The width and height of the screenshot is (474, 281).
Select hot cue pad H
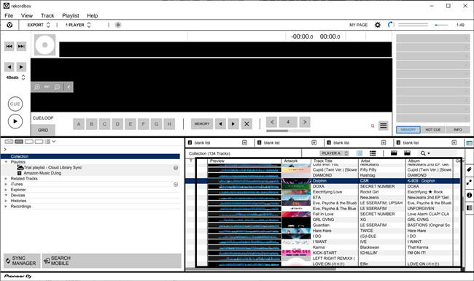169,123
